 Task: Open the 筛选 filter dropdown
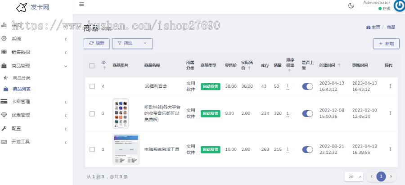point(132,43)
